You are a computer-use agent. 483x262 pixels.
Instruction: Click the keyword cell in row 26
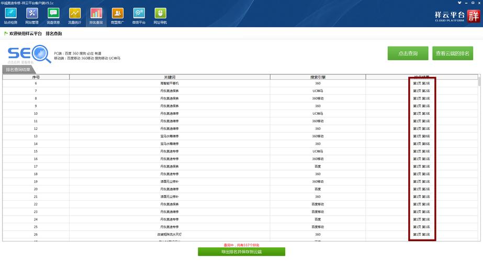(170, 235)
